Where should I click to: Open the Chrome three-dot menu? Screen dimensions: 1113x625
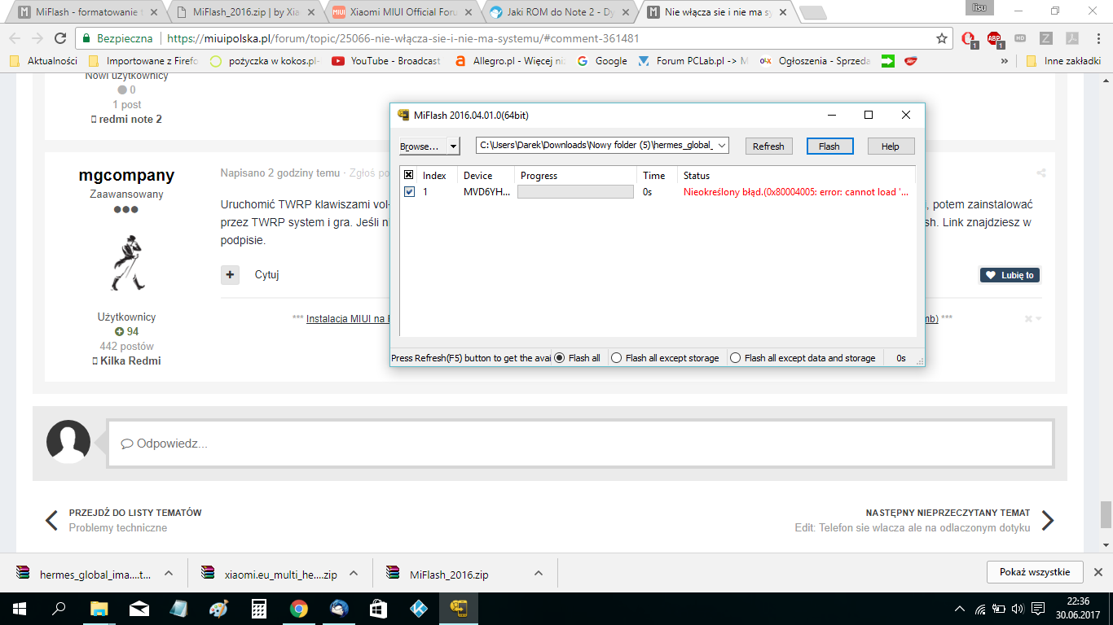point(1098,38)
